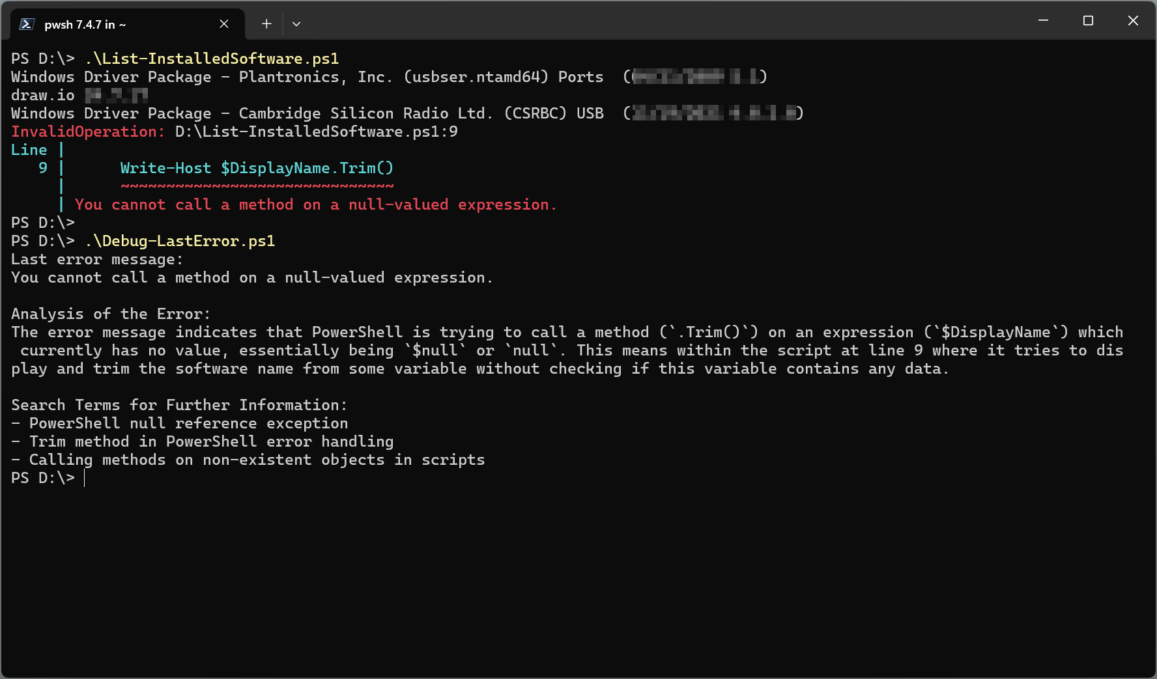Click the draw.io output line
This screenshot has width=1157, height=679.
tap(79, 95)
